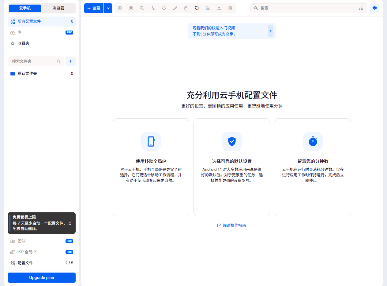This screenshot has height=286, width=387.
Task: Open search filter settings sliders icon
Action: (x=361, y=8)
